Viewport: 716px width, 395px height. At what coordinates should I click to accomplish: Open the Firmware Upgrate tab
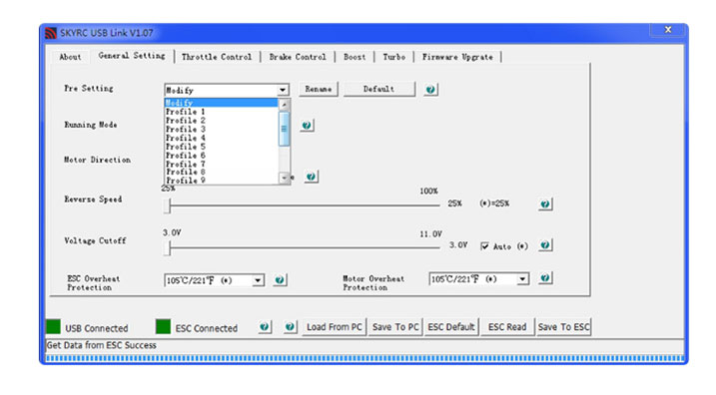click(x=457, y=57)
